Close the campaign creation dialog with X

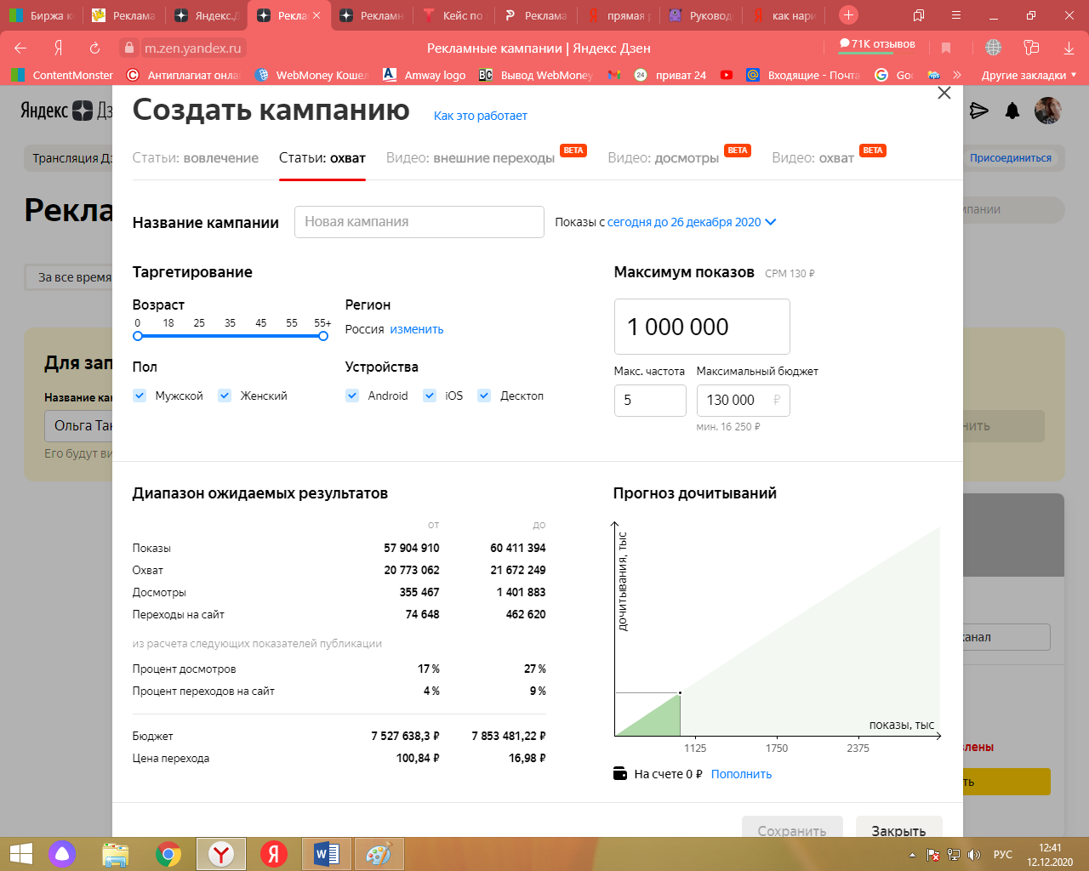point(944,93)
